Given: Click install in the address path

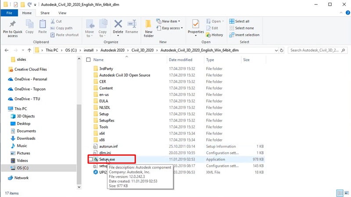Looking at the screenshot, I should tap(89, 50).
